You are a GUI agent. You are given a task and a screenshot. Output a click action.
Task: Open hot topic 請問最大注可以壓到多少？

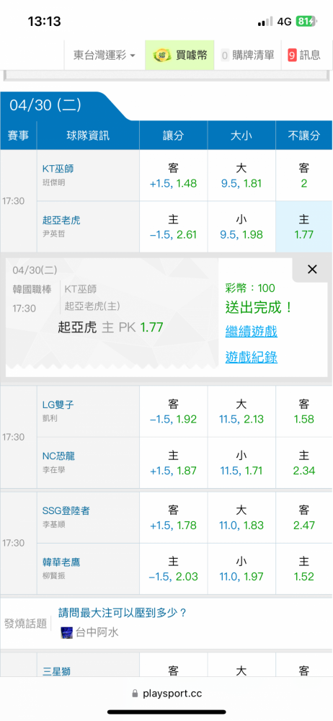point(123,612)
